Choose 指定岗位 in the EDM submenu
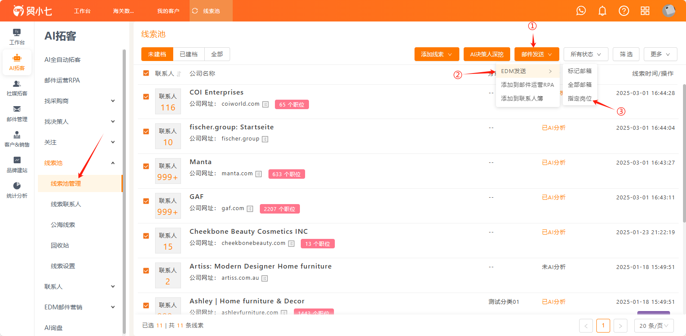 click(580, 98)
